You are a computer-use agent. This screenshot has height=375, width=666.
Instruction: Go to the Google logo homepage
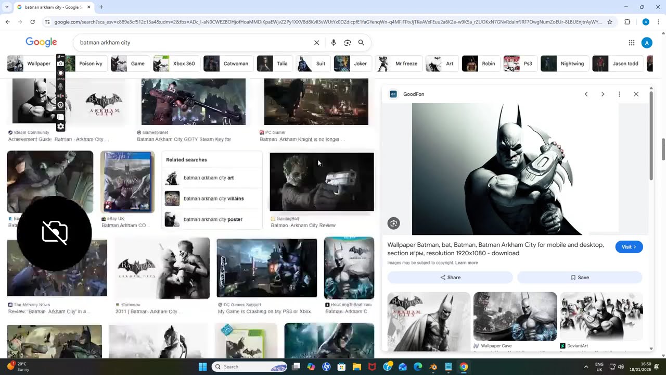(41, 42)
